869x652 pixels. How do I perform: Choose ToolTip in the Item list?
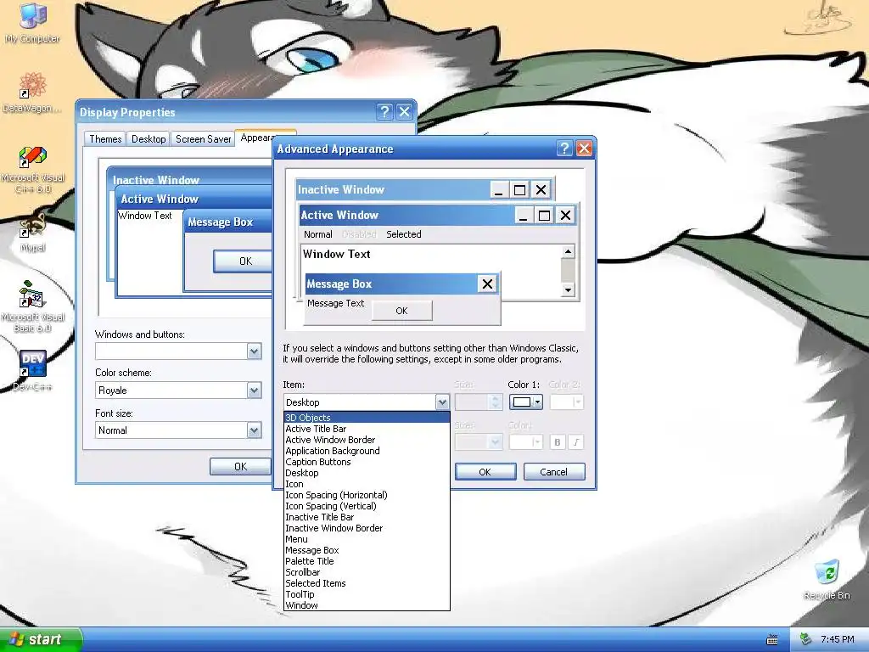(367, 594)
